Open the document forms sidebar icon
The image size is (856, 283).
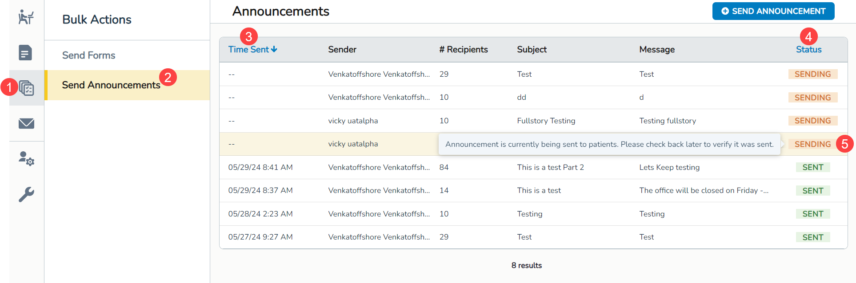tap(26, 52)
